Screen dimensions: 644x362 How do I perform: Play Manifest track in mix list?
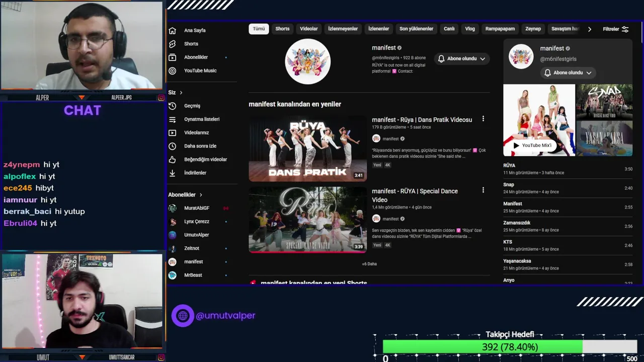pyautogui.click(x=568, y=207)
